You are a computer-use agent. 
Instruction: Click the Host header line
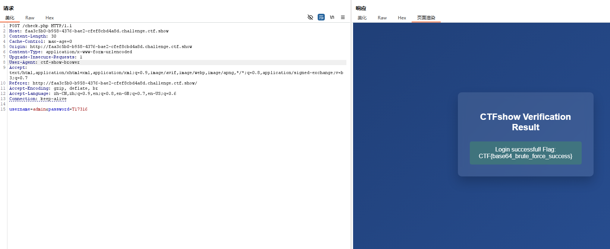pos(89,31)
